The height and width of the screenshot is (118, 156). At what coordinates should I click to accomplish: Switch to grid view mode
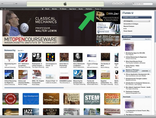pyautogui.click(x=120, y=4)
